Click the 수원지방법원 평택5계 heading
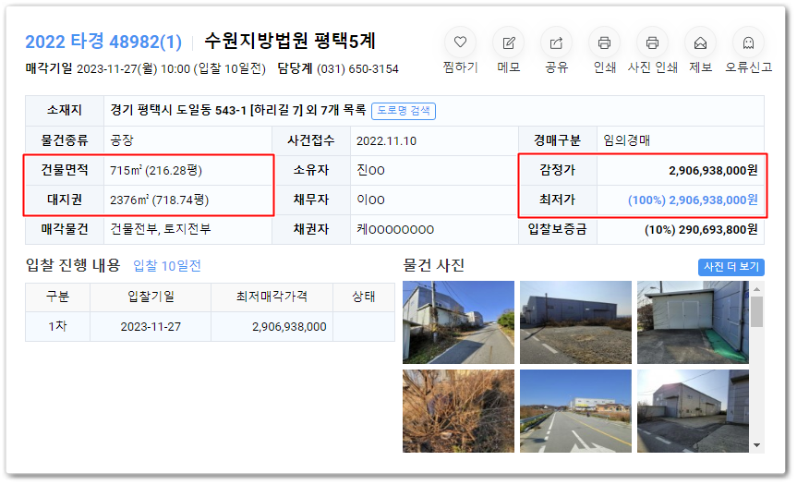The width and height of the screenshot is (797, 485). coord(290,41)
